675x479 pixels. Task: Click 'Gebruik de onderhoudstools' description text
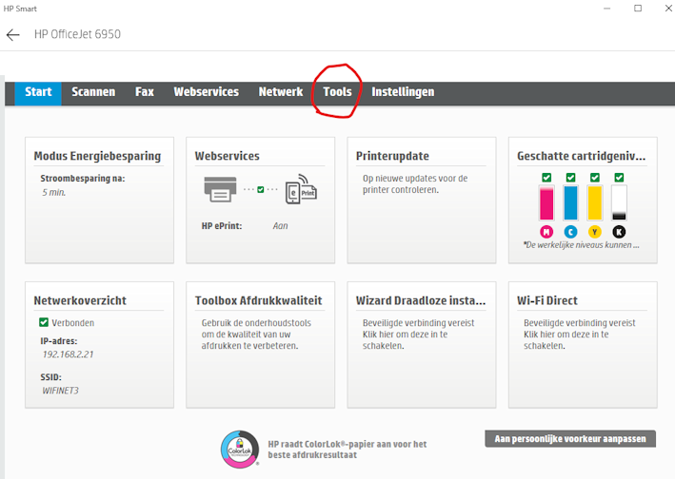[x=256, y=335]
